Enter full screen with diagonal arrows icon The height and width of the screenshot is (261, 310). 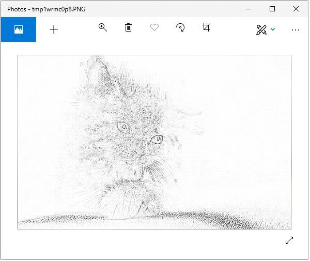click(289, 240)
